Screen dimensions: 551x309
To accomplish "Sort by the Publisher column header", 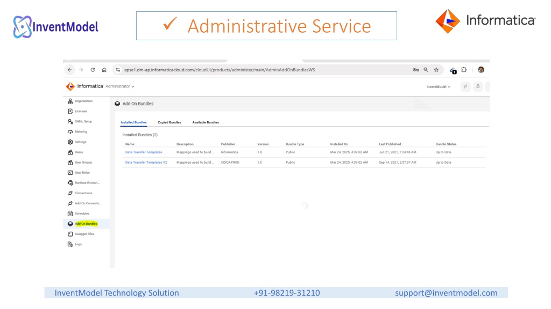I will tap(228, 144).
